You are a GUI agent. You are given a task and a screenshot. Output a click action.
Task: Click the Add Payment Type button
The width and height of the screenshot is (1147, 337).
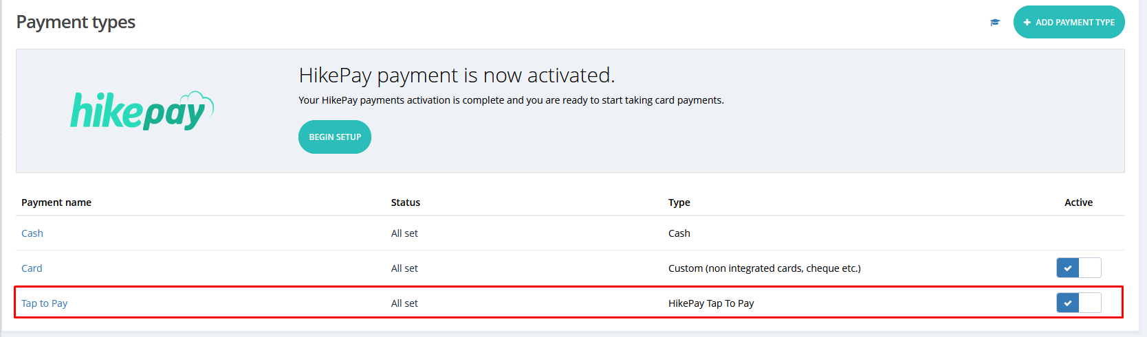coord(1069,23)
